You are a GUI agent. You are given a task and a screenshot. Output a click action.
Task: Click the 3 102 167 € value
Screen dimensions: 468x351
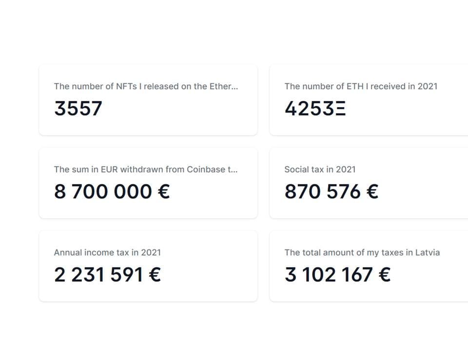pyautogui.click(x=336, y=274)
